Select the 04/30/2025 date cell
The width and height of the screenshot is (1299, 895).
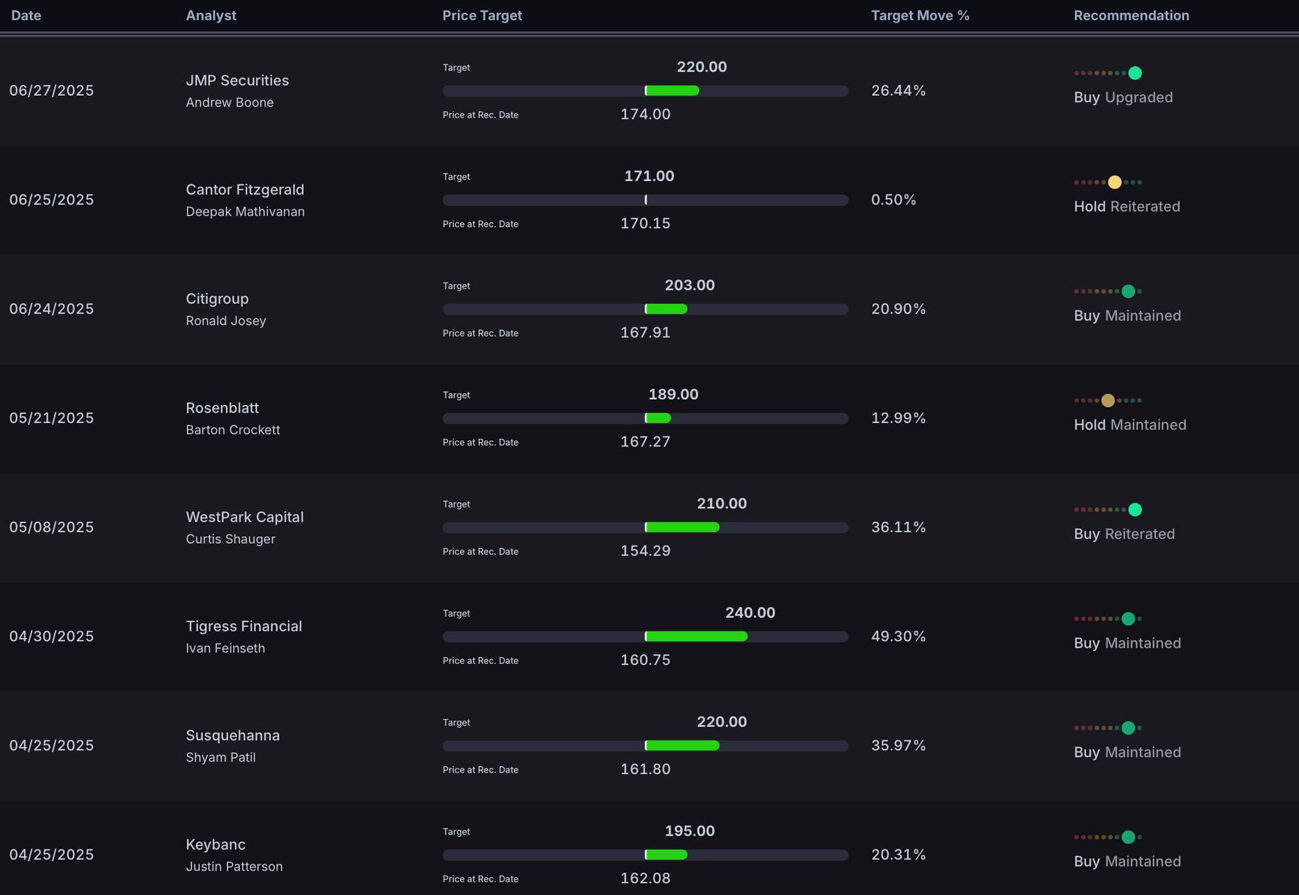(x=51, y=637)
